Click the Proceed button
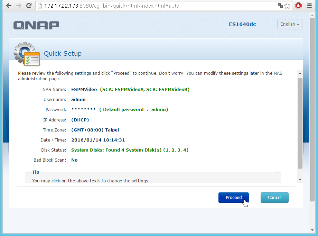Viewport: 318px width, 236px height. pos(234,198)
